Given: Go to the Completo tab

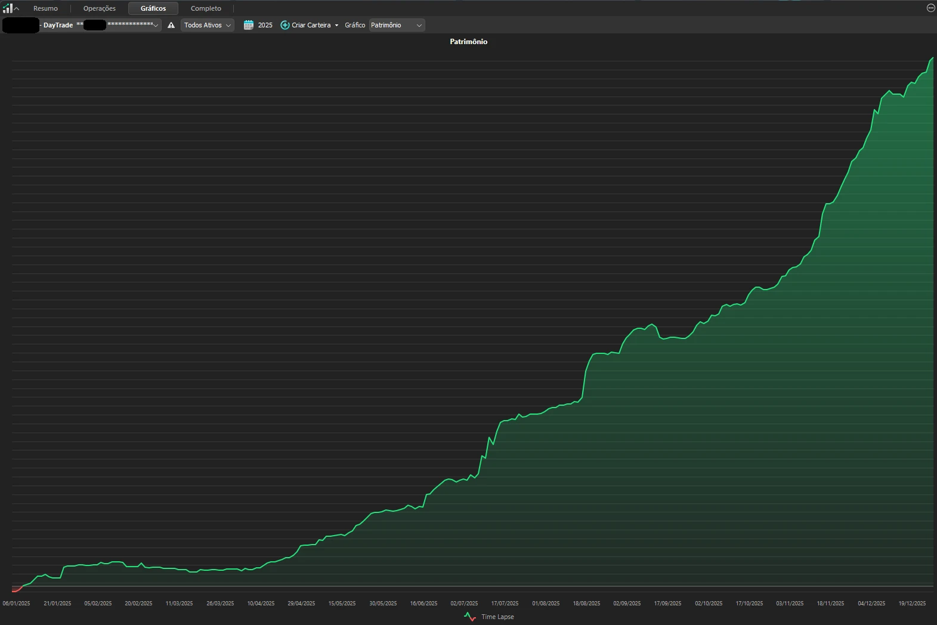Looking at the screenshot, I should [206, 8].
